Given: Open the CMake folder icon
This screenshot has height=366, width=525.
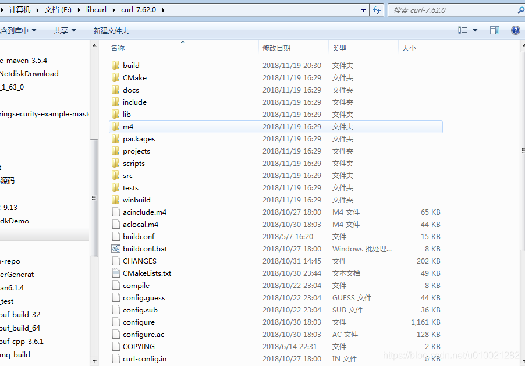Looking at the screenshot, I should pyautogui.click(x=115, y=78).
